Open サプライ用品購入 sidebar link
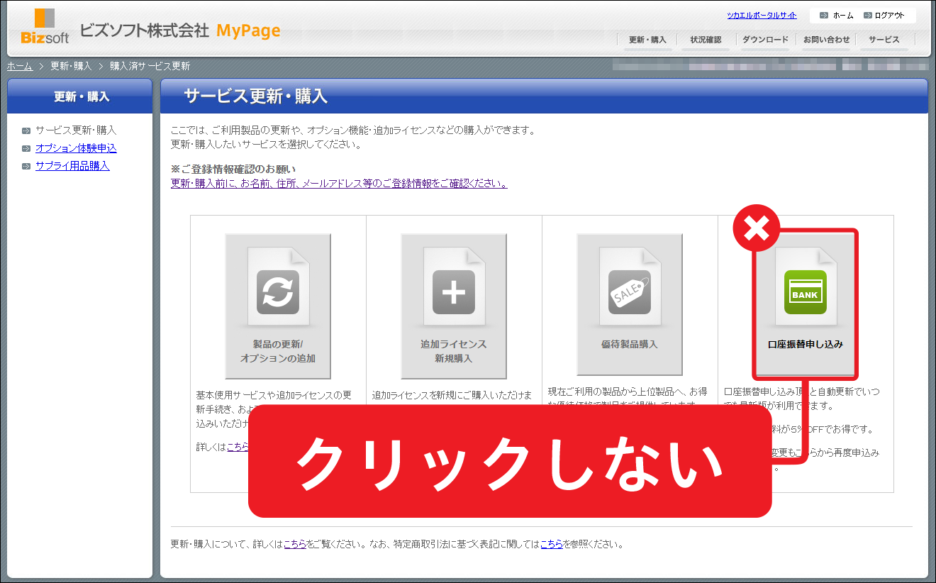Screen dimensions: 936x583 (72, 166)
